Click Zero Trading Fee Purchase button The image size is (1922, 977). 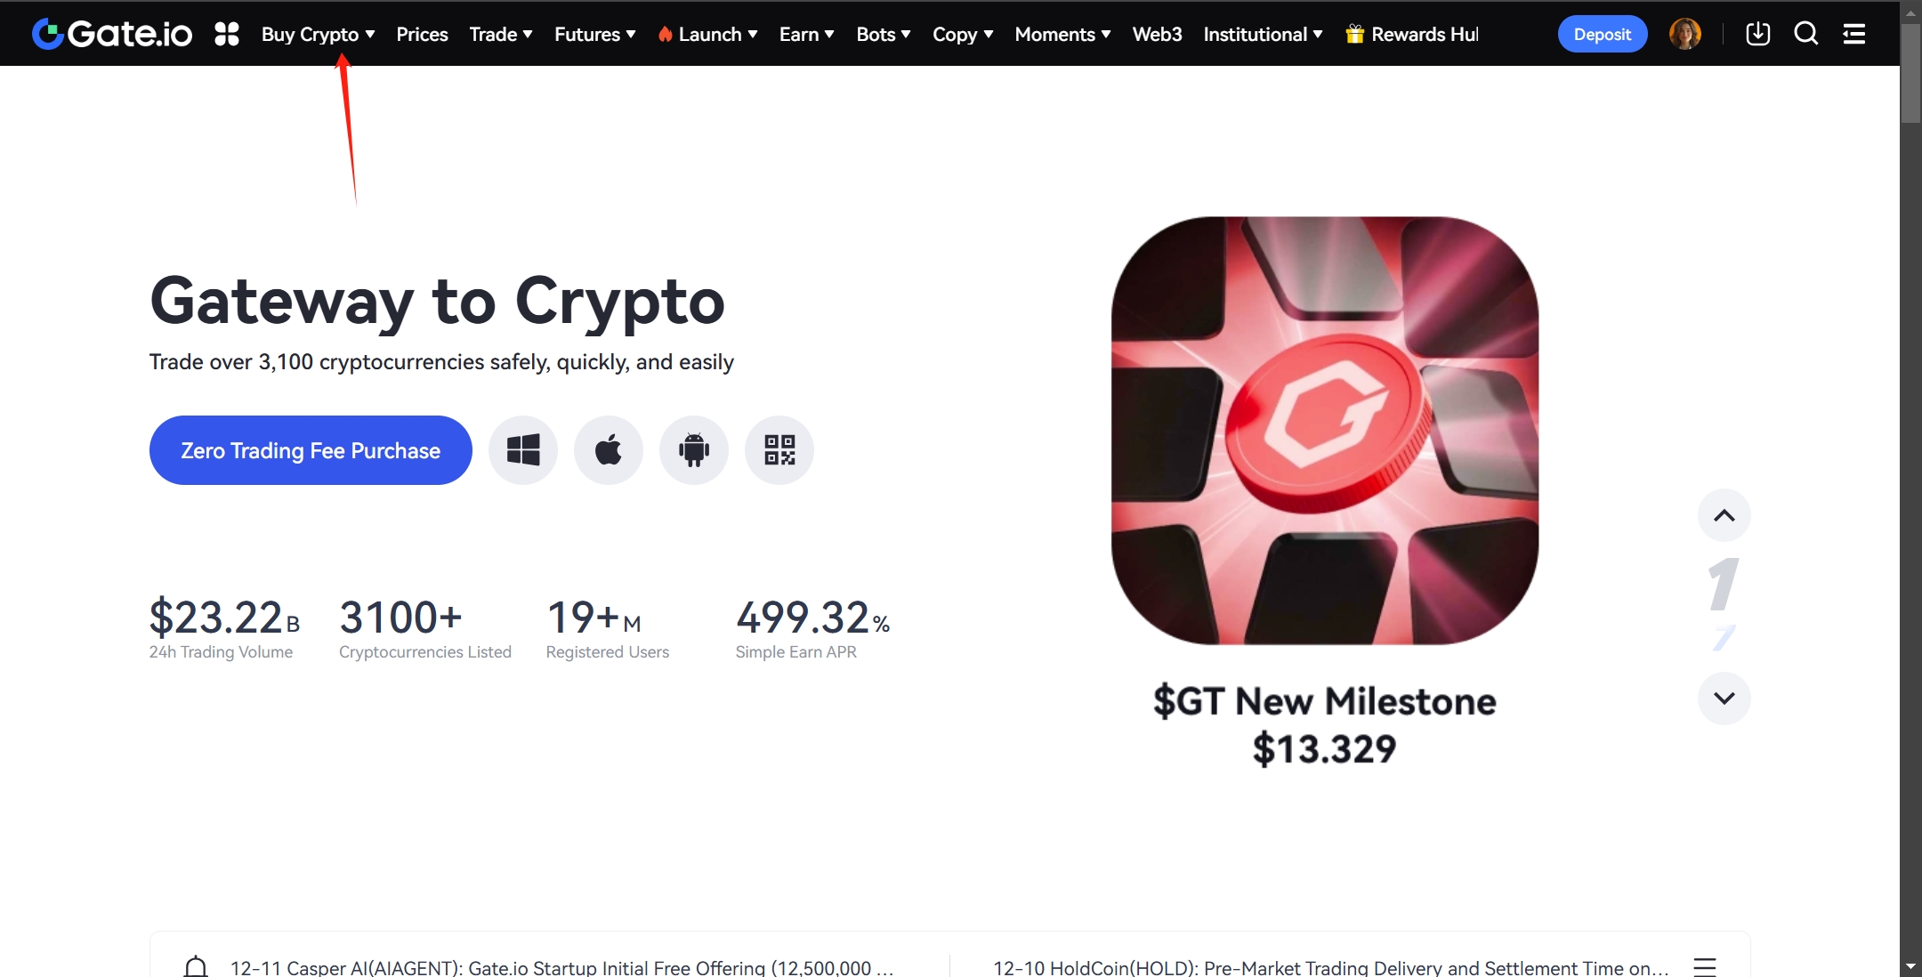(x=311, y=450)
